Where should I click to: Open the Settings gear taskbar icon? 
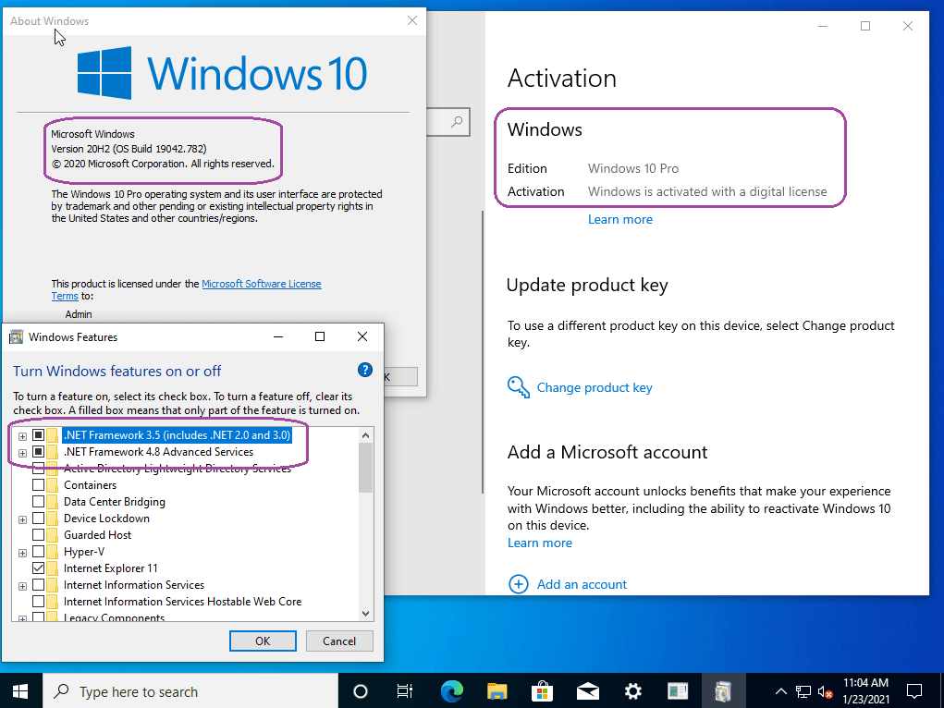coord(632,691)
